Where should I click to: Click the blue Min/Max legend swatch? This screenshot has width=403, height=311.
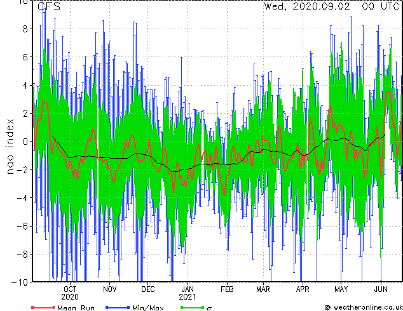click(118, 307)
